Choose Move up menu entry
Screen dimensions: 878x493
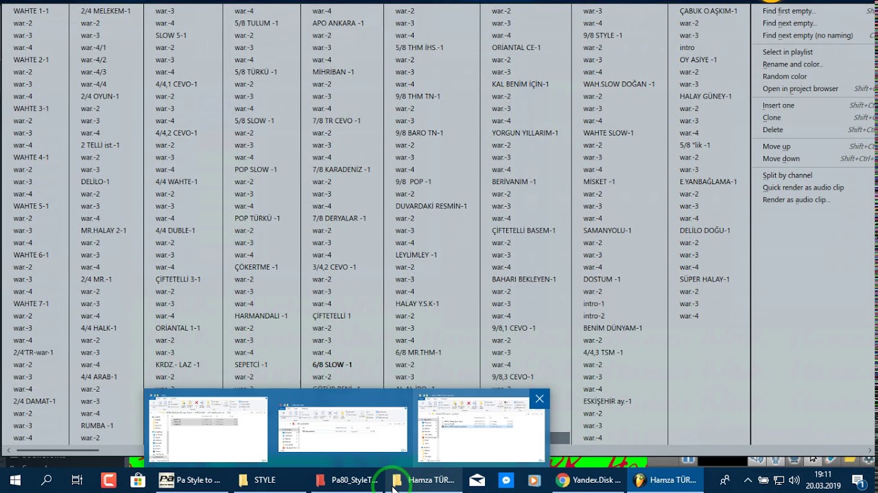coord(776,147)
